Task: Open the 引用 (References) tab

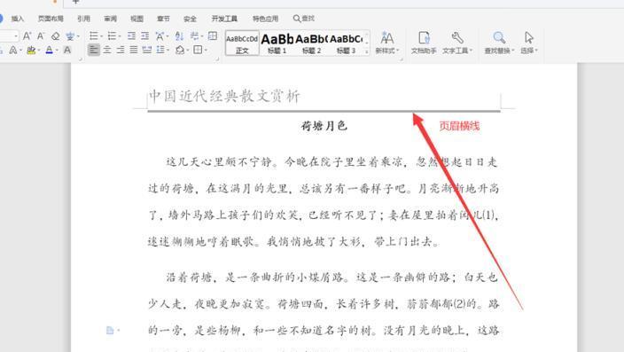Action: [x=83, y=19]
